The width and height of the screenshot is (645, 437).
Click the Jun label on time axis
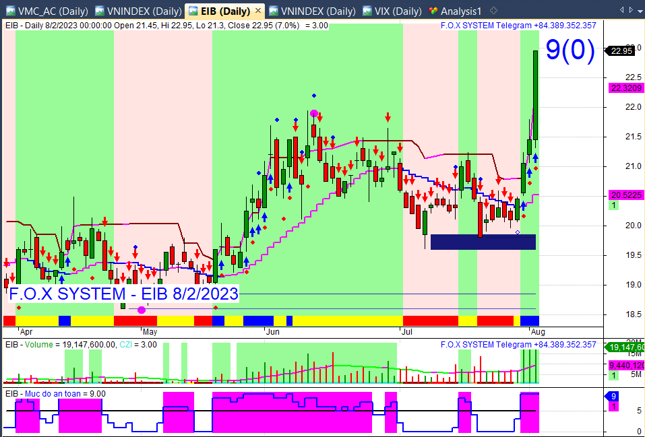273,332
